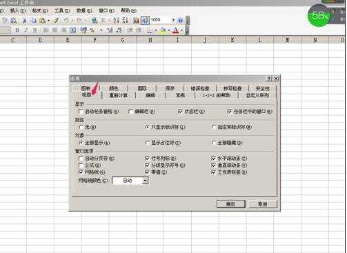This screenshot has height=253, width=347.
Task: Click the Merge and Center icon
Action: click(72, 30)
